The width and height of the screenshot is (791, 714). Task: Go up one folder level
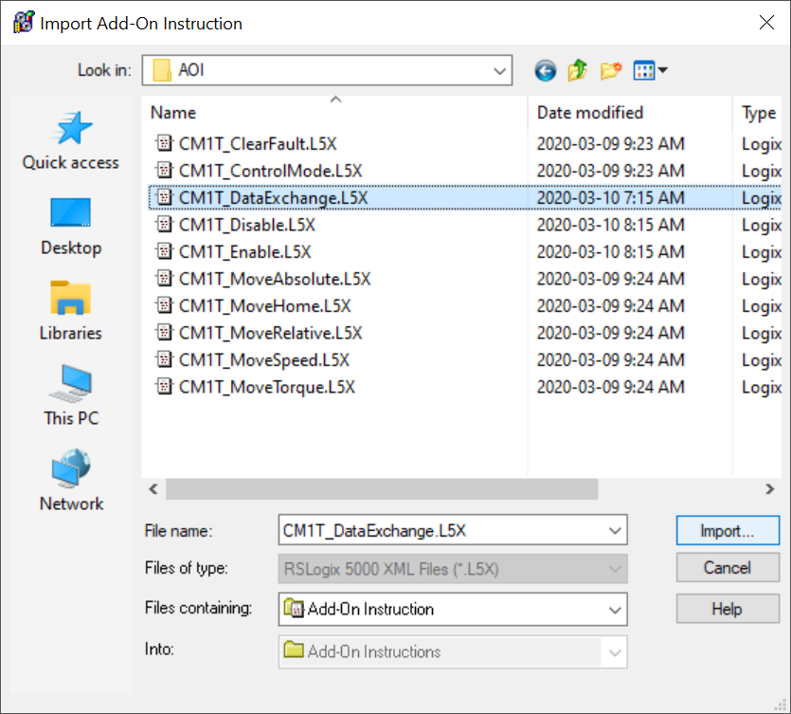point(577,70)
